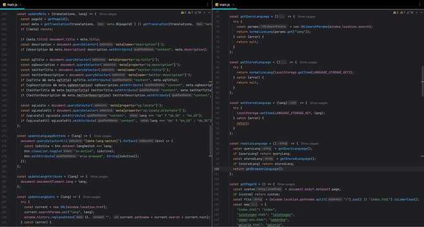Switch to the right main.js tab
The image size is (424, 227).
225,4
